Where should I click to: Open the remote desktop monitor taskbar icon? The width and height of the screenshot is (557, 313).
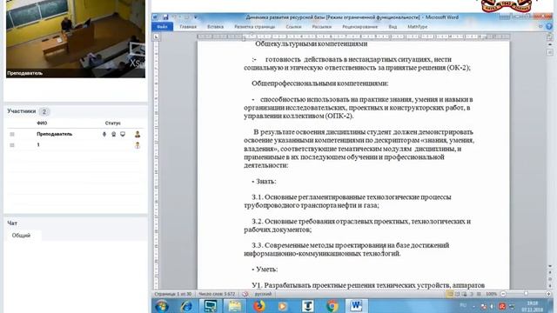click(x=211, y=306)
